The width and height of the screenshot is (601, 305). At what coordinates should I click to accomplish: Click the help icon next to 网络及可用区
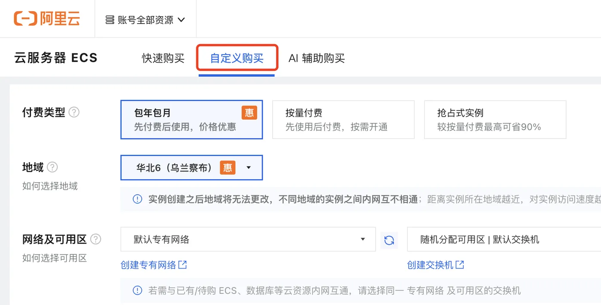[x=96, y=239]
